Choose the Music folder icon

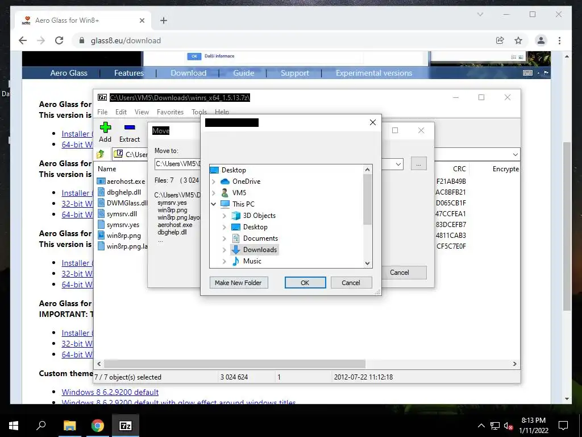tap(236, 261)
